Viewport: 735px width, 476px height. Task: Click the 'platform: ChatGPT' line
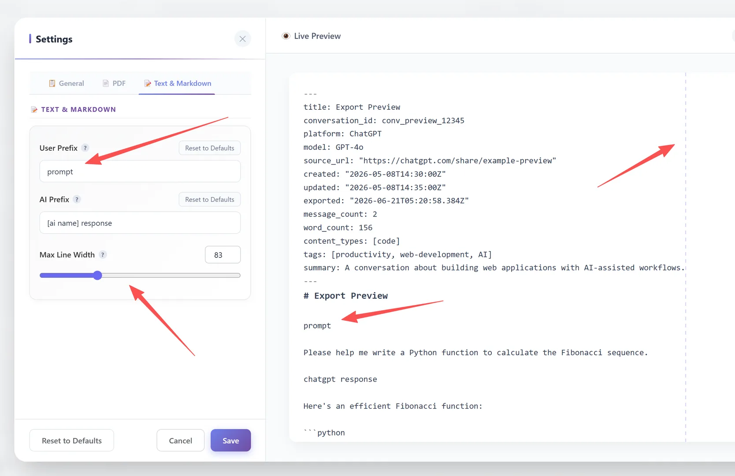tap(342, 134)
